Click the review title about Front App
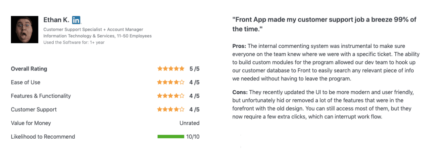Screen dimensions: 446x152 324,24
